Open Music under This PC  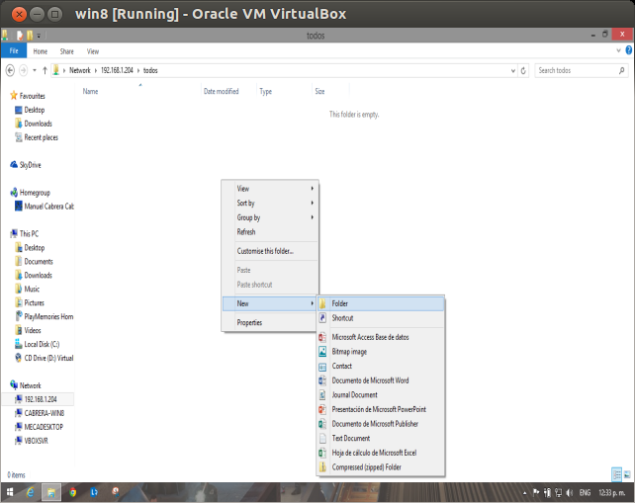(x=27, y=289)
